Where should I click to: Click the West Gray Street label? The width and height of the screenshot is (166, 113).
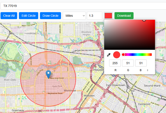pyautogui.click(x=57, y=78)
